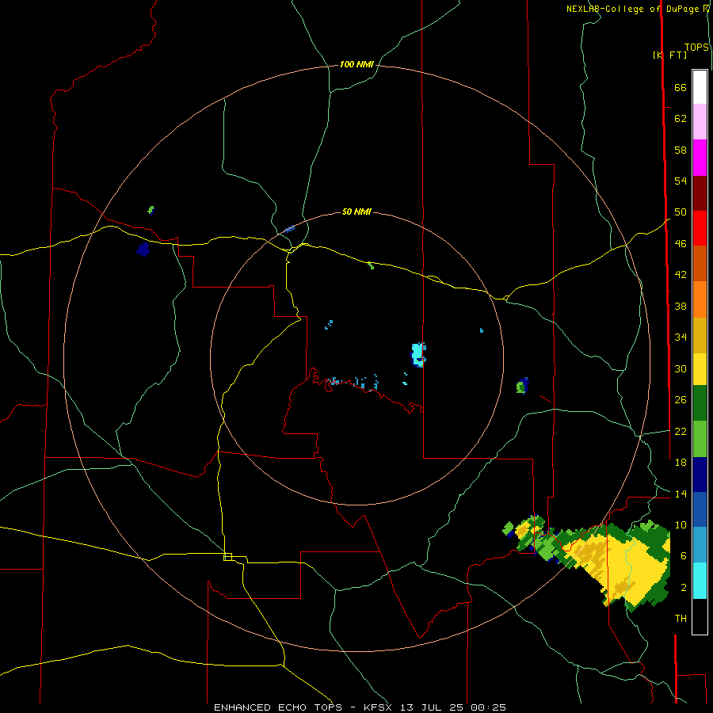Click the navy blue echo in the west
Image resolution: width=713 pixels, height=713 pixels.
(143, 250)
